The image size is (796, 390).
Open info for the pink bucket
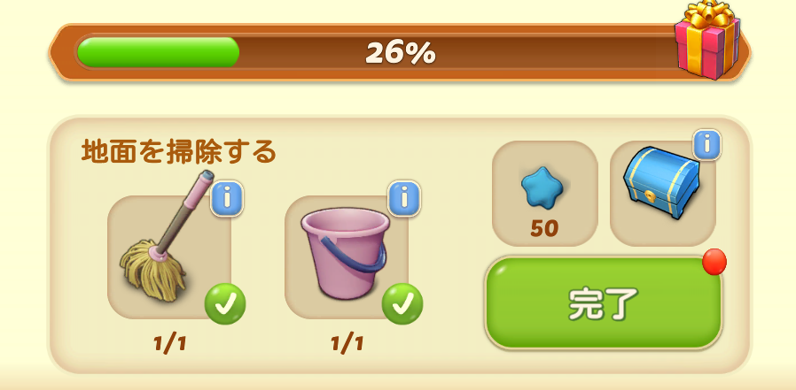coord(404,199)
